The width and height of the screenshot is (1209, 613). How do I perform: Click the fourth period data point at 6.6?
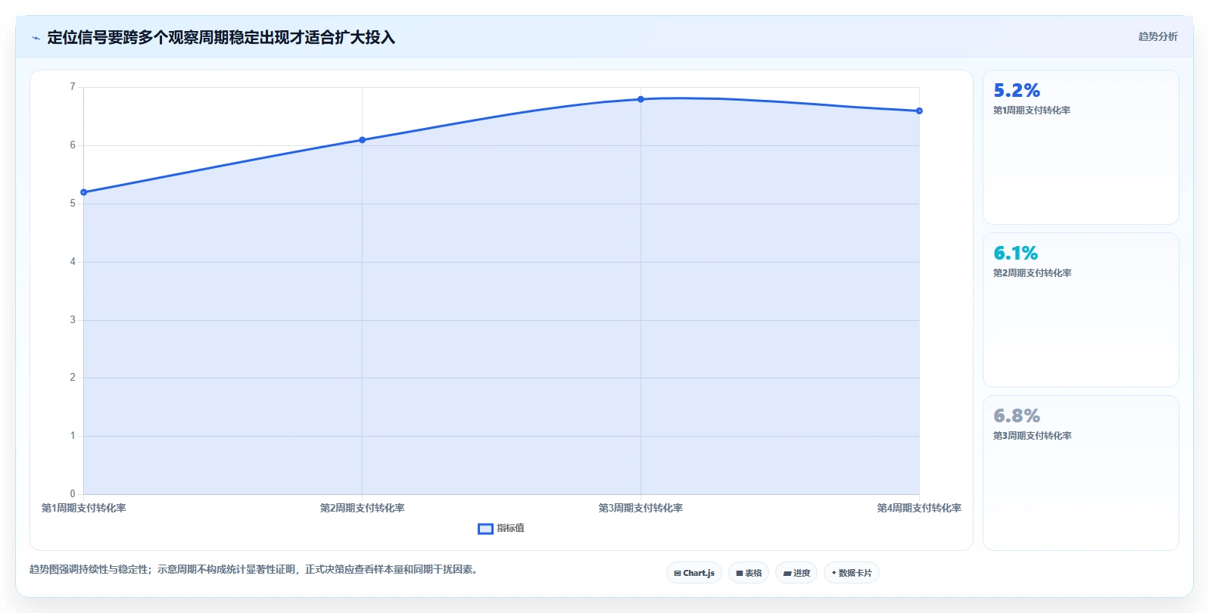(x=919, y=111)
